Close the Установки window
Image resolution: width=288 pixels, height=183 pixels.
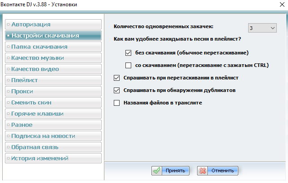tap(282, 4)
